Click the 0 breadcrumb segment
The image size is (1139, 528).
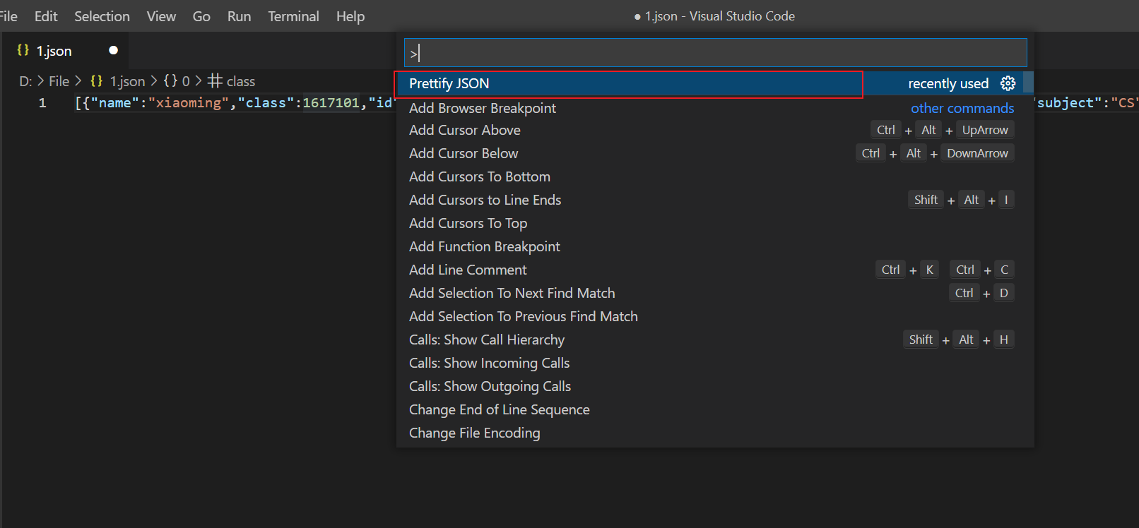186,81
